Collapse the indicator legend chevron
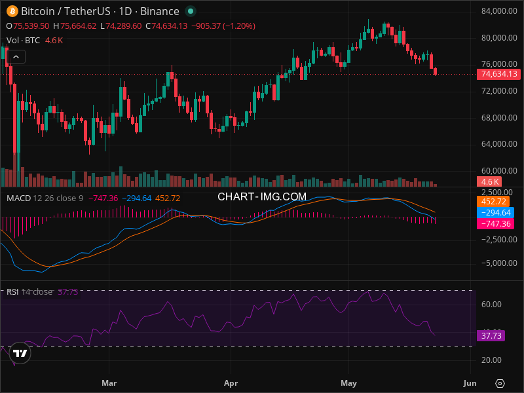Viewport: 524px width, 393px height. pos(16,57)
